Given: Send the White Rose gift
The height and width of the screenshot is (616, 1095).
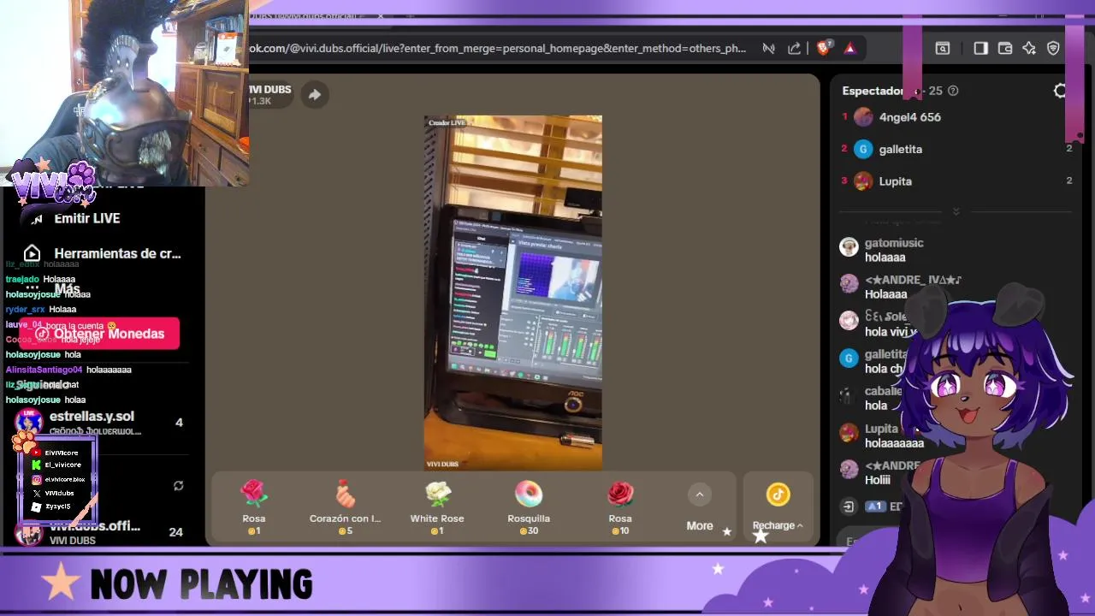Looking at the screenshot, I should coord(437,506).
